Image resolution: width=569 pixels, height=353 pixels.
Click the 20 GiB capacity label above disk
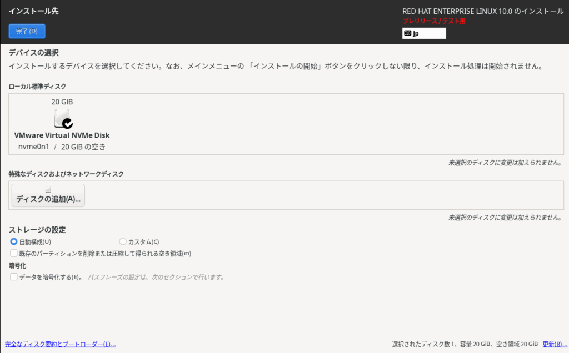62,102
